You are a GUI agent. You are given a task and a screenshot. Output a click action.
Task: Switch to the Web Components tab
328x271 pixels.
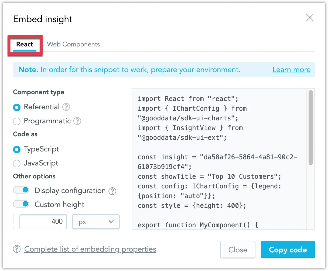coord(73,44)
